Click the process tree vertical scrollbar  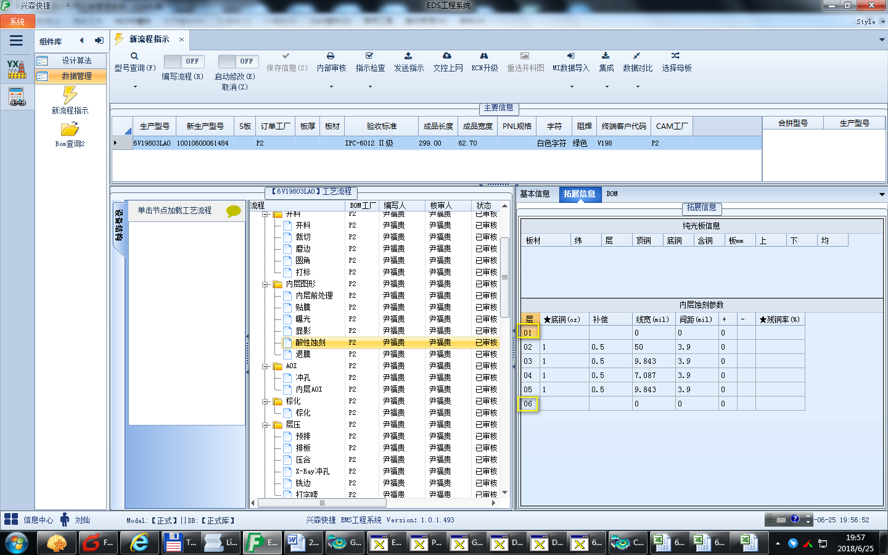tap(504, 277)
